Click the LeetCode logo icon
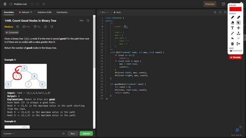Screen dimensions: 246x138 coord(5,4)
